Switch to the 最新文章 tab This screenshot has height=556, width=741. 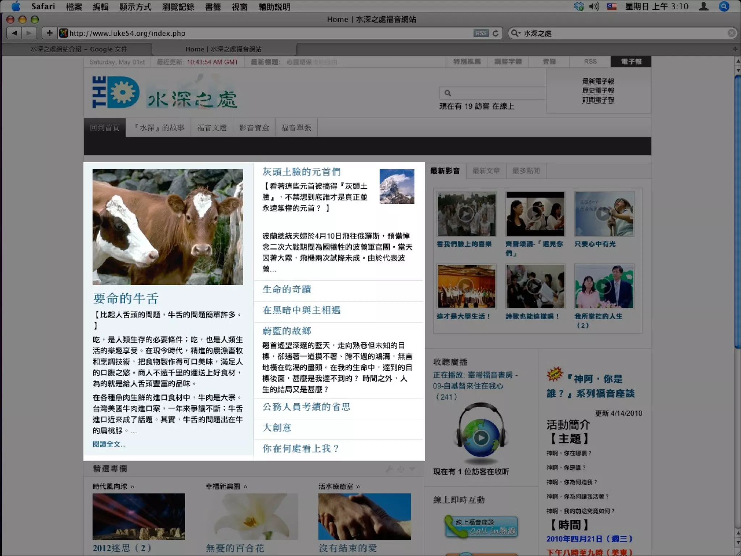pyautogui.click(x=486, y=171)
